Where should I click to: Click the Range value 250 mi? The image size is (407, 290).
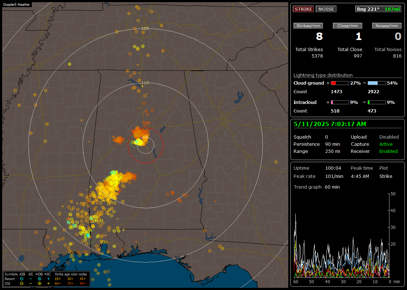[x=333, y=151]
